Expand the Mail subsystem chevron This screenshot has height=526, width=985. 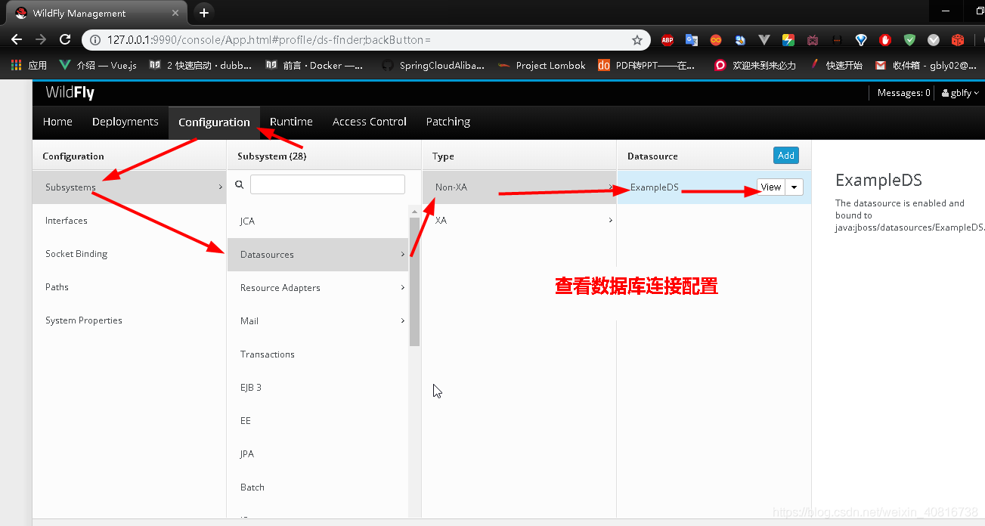403,321
